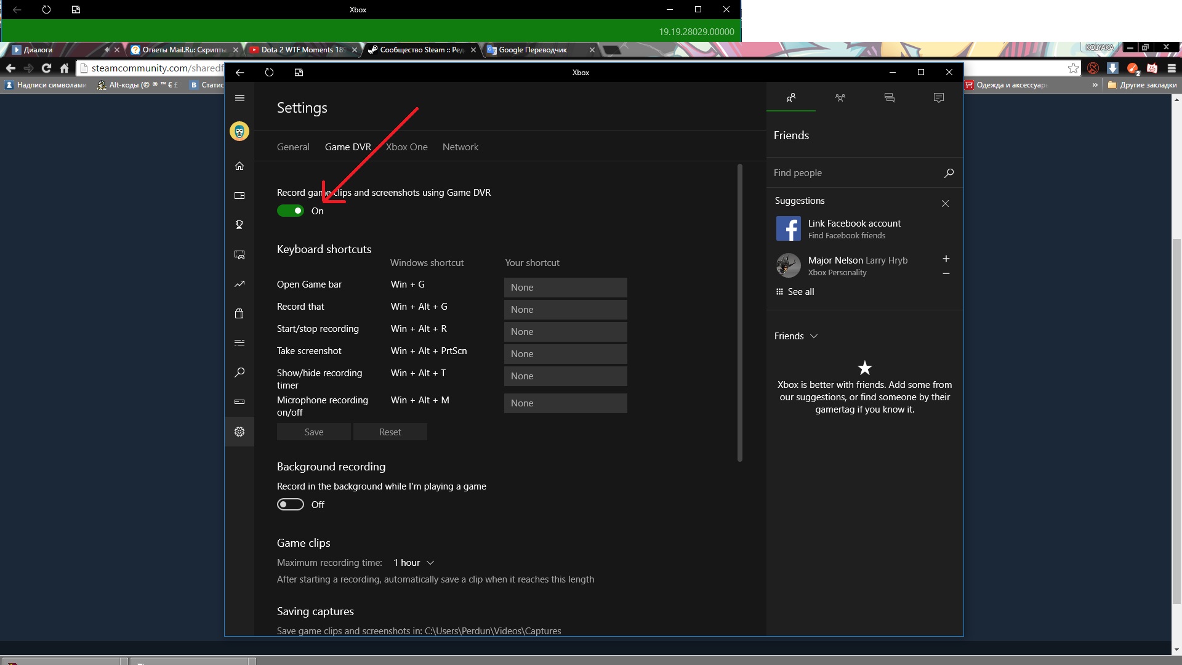The image size is (1182, 665).
Task: Open Connect console icon in sidebar
Action: (239, 401)
